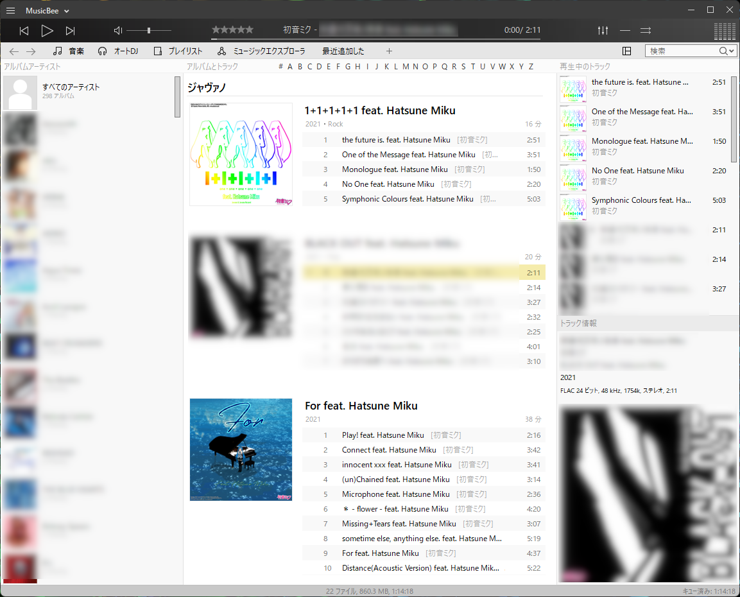This screenshot has height=597, width=740.
Task: Skip to the next track
Action: (x=71, y=31)
